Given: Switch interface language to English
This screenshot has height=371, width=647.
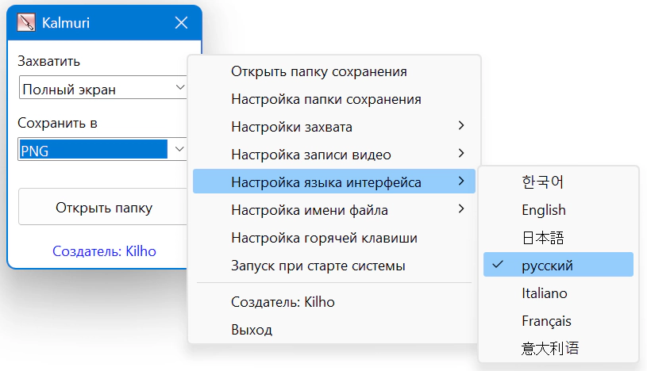Looking at the screenshot, I should [x=544, y=209].
